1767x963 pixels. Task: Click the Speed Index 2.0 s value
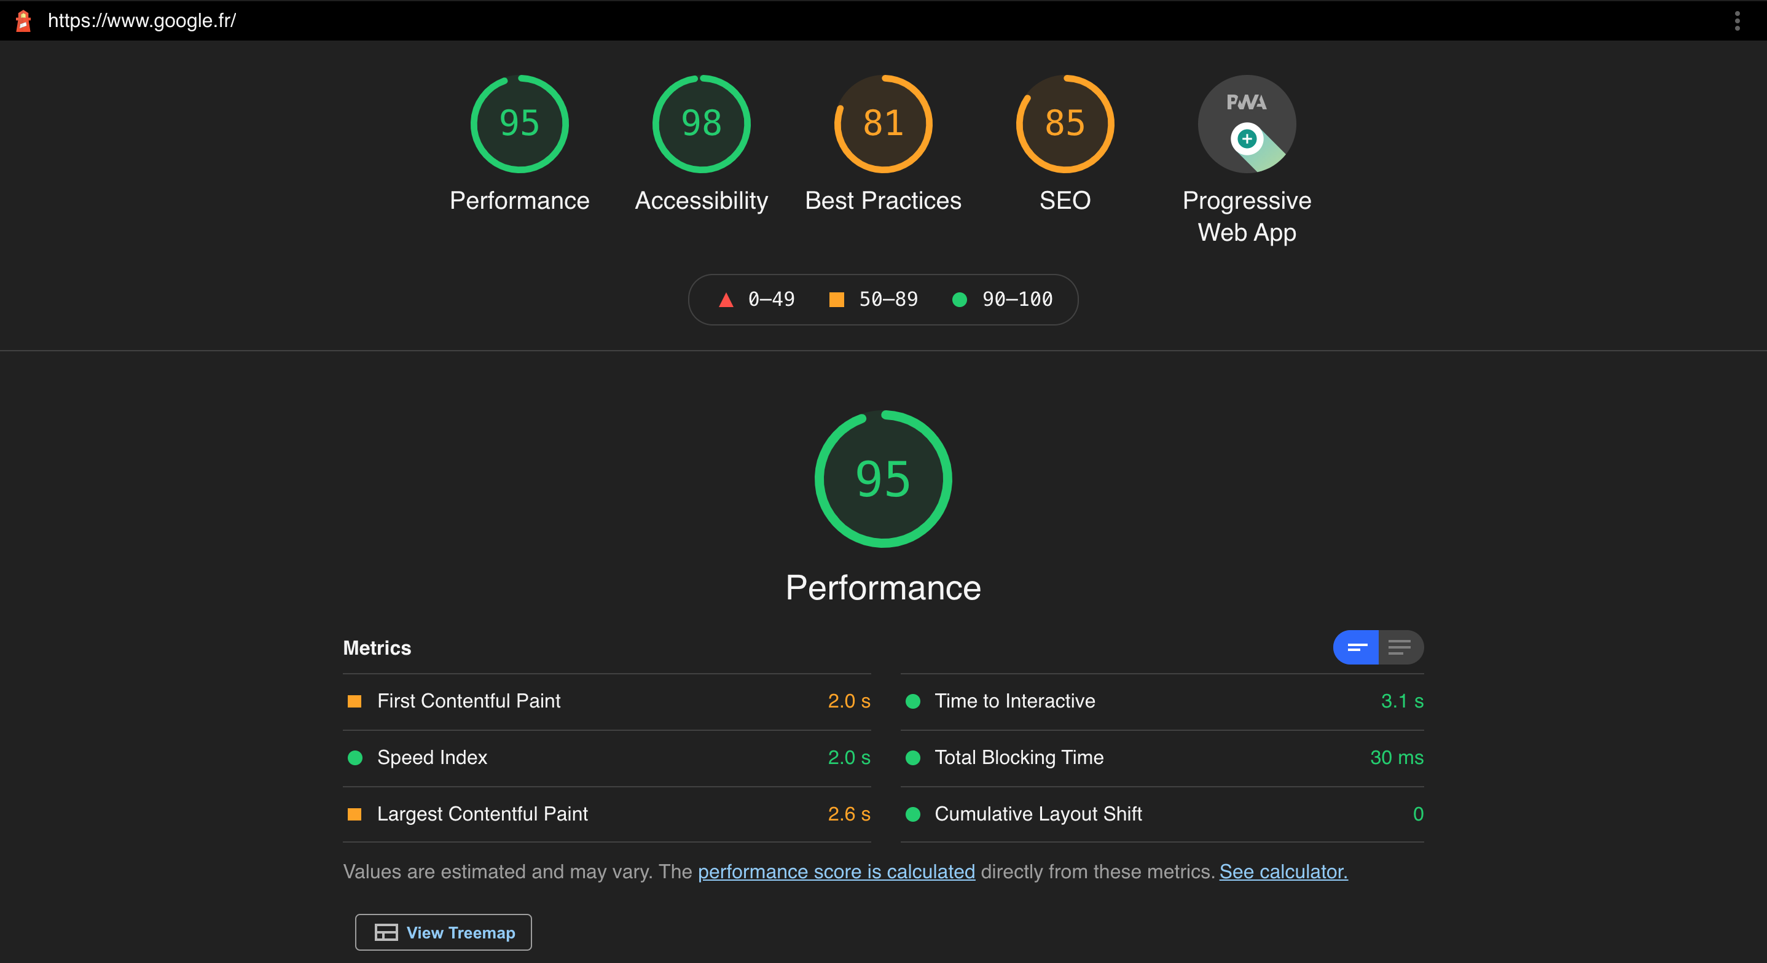(x=848, y=757)
